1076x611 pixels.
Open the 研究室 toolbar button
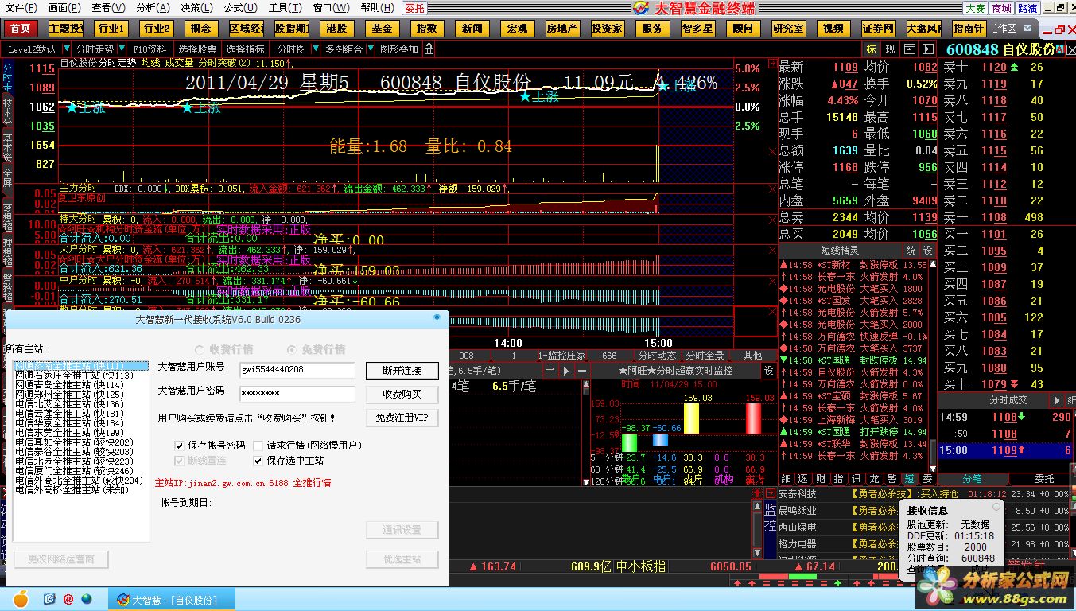787,29
